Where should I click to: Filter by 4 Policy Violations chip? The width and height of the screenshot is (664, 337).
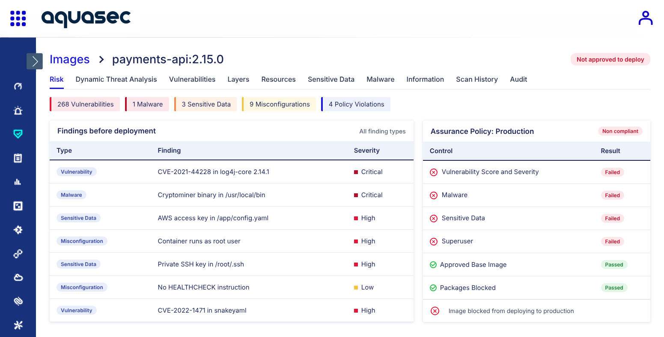[356, 104]
